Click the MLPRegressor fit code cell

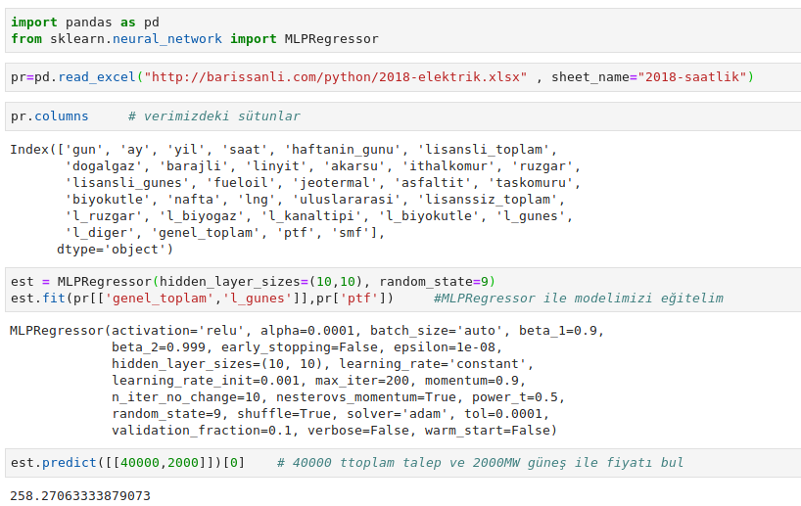coord(403,290)
